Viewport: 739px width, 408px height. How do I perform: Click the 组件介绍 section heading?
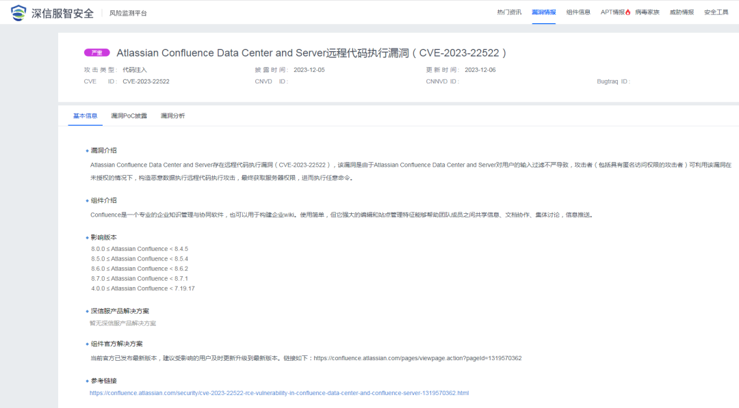click(104, 200)
